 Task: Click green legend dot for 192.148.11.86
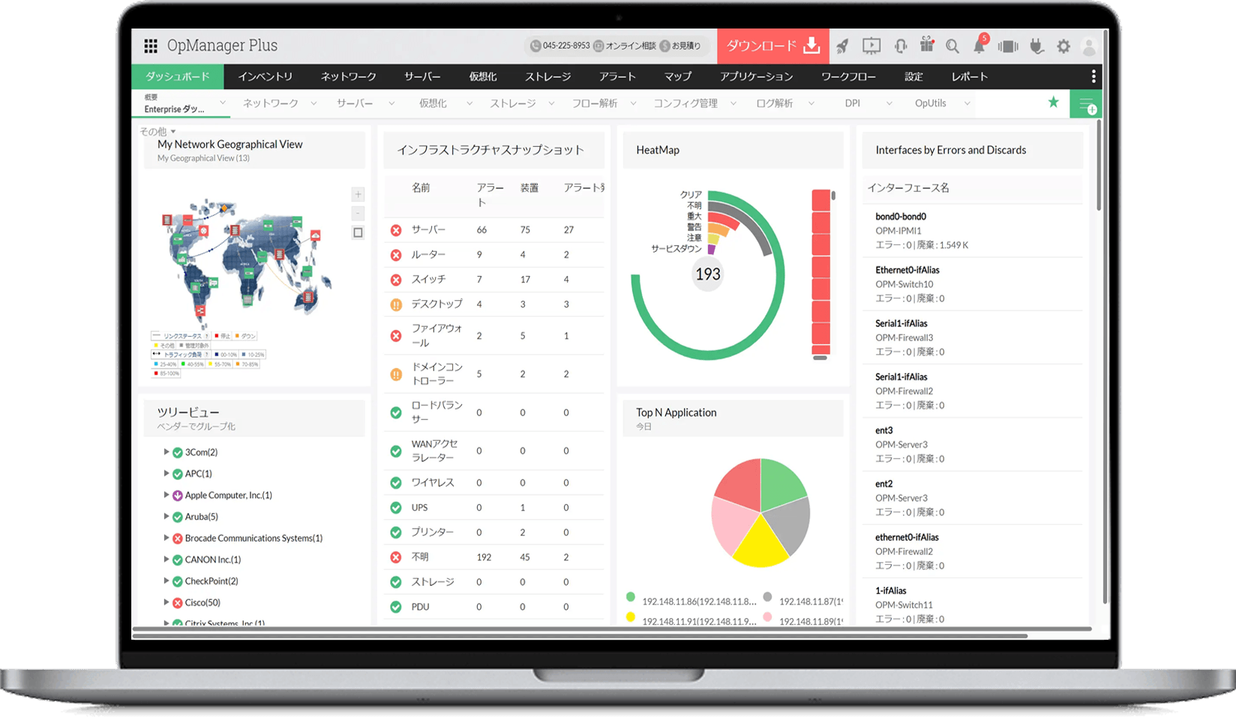[x=631, y=598]
